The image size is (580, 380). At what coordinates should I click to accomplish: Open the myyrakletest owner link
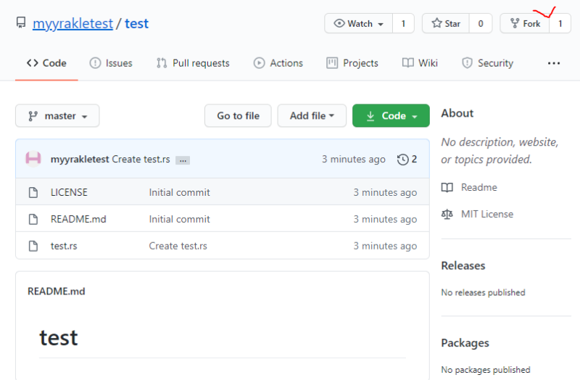click(72, 23)
